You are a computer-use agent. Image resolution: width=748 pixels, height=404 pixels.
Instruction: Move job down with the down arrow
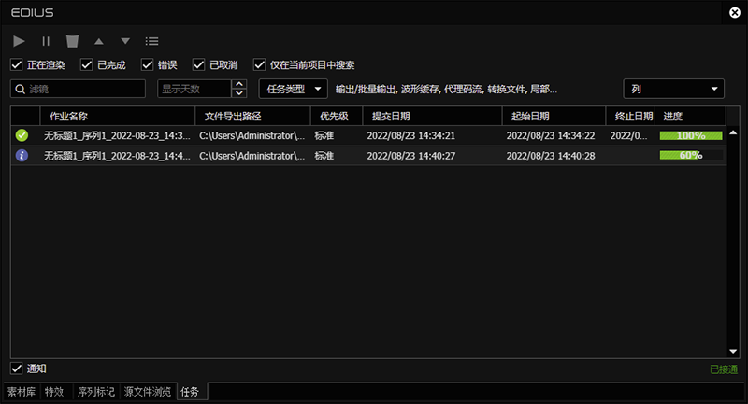tap(125, 41)
